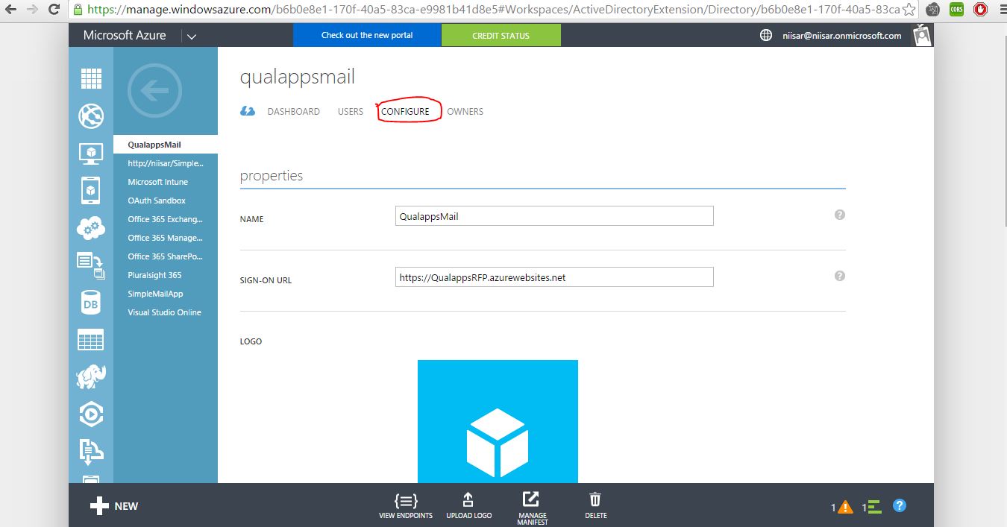The image size is (1007, 527).
Task: Select Office 365 Management in application list
Action: pyautogui.click(x=166, y=238)
